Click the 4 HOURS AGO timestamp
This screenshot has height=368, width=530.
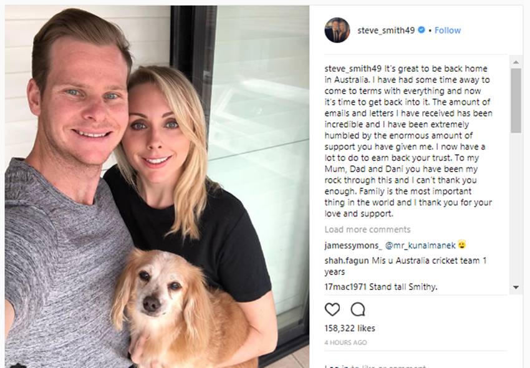tap(345, 342)
